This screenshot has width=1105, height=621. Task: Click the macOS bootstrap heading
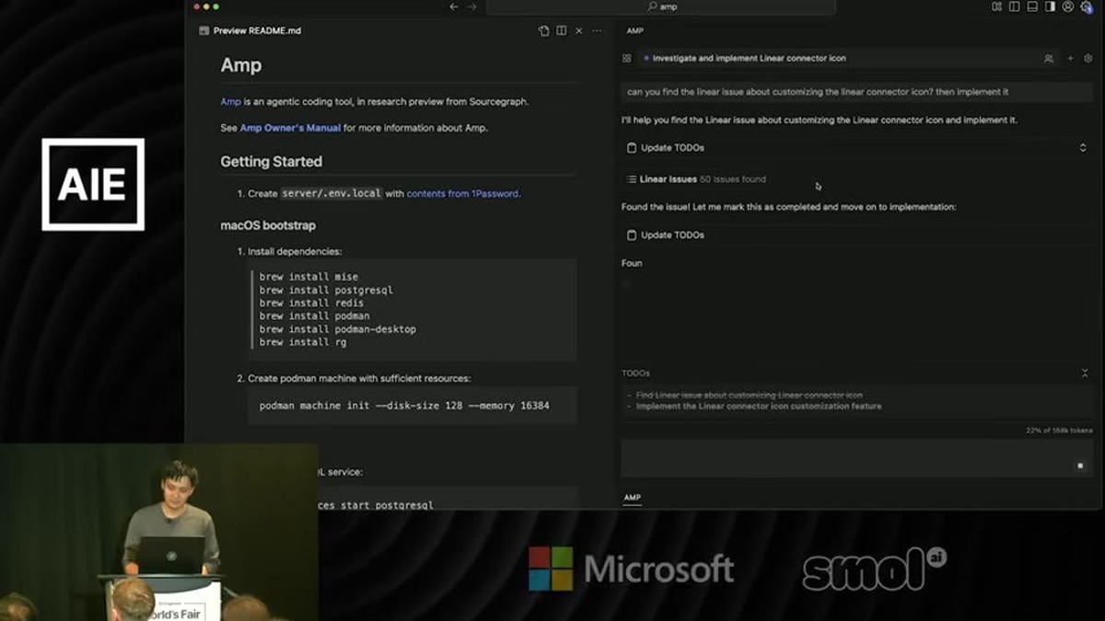click(x=268, y=225)
